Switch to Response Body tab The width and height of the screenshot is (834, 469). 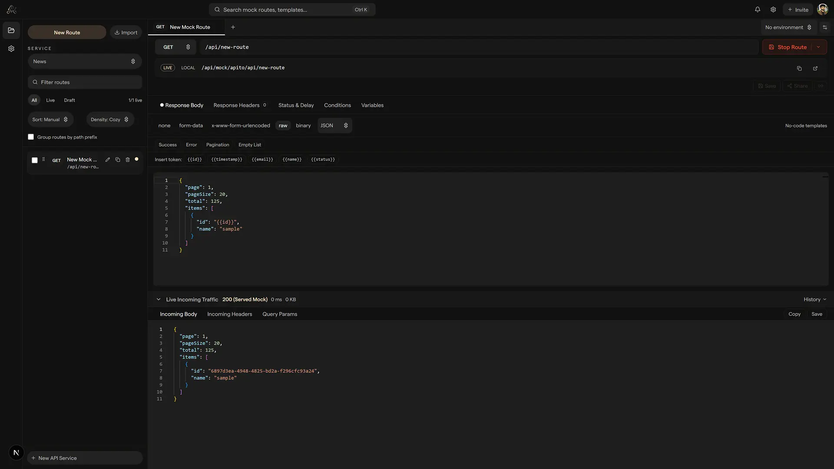182,105
